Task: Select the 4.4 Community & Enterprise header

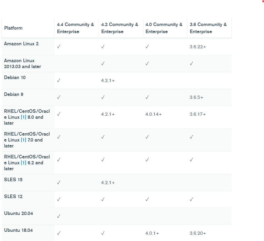Action: [x=75, y=28]
